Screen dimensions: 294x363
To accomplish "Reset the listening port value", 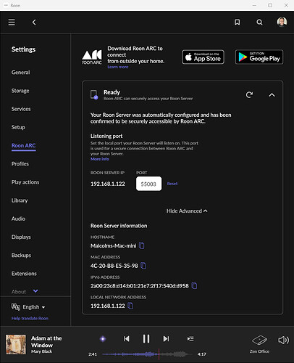I will click(172, 184).
